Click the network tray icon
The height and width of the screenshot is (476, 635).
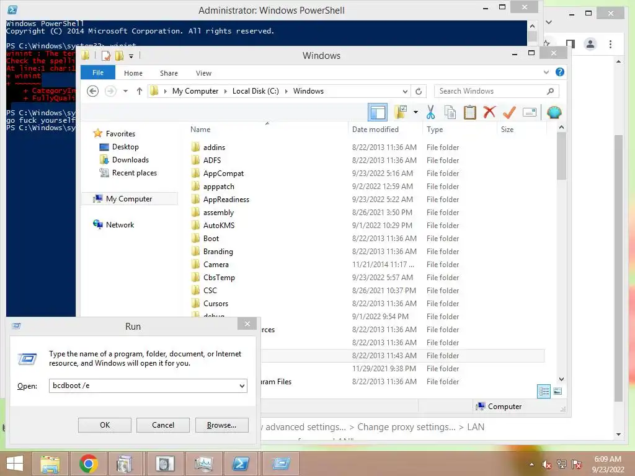[x=562, y=464]
